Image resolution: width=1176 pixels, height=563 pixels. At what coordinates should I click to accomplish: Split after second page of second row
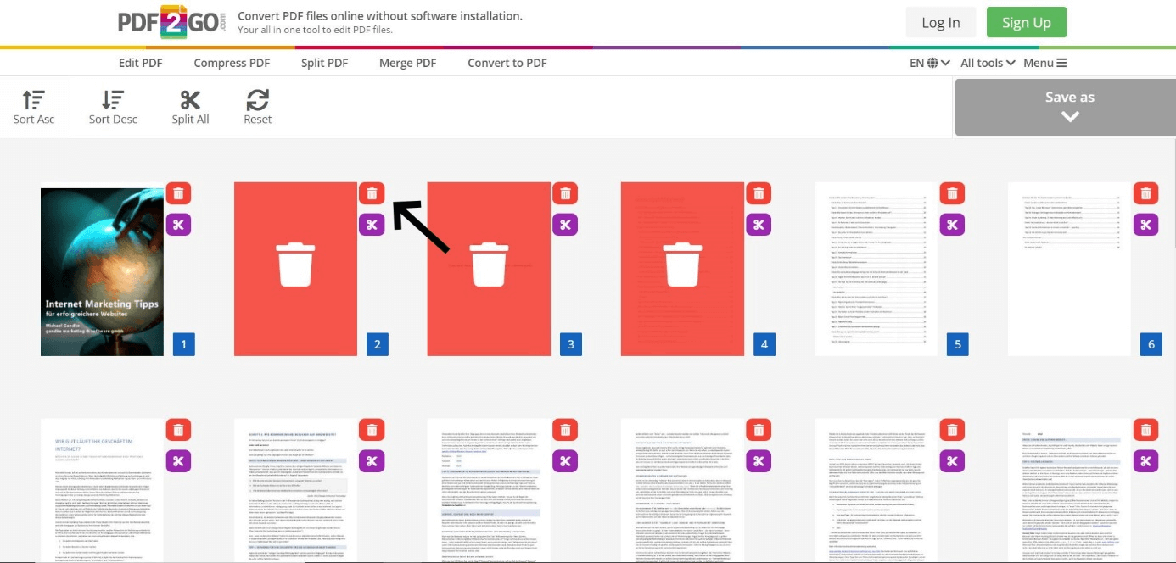[x=372, y=461]
